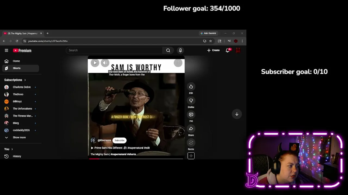
Task: Start voice search with microphone icon
Action: click(180, 50)
